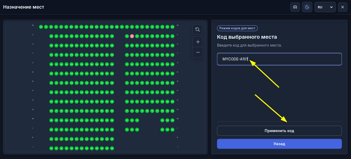The width and height of the screenshot is (351, 159).
Task: Select seat 94 in row W
Action: coord(41,27)
